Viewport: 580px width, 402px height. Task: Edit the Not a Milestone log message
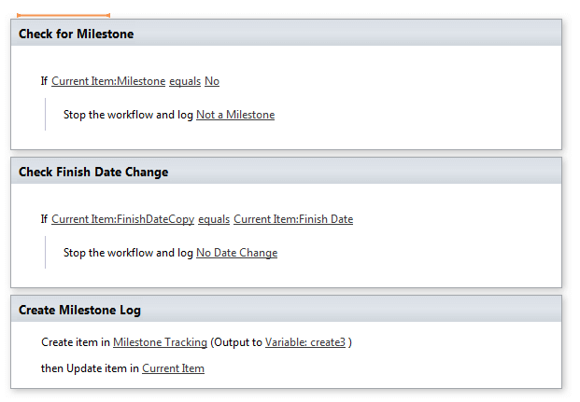(x=235, y=115)
